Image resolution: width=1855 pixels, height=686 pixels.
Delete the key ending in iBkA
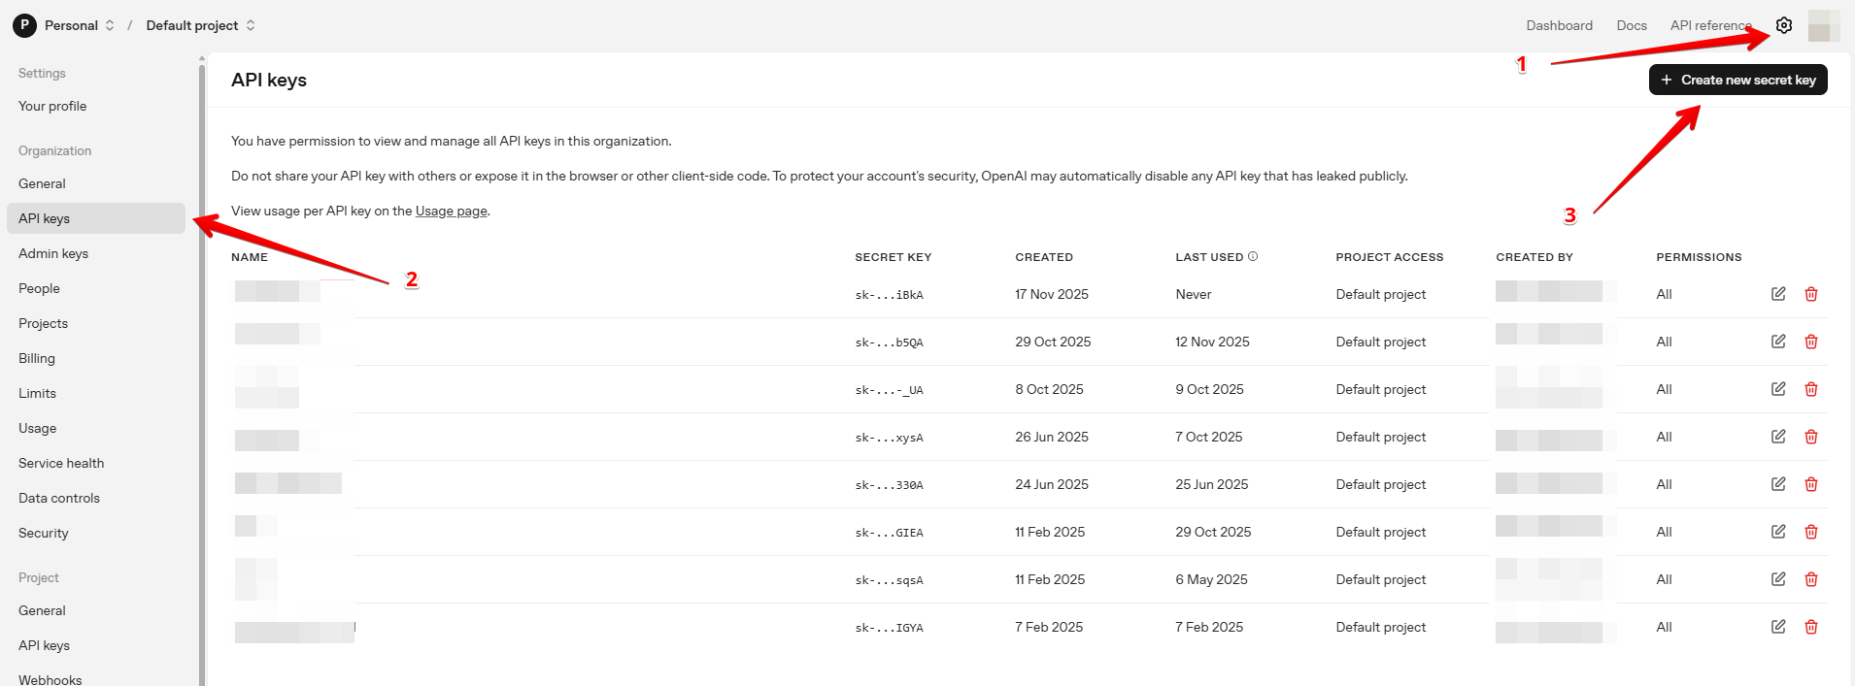[1811, 294]
